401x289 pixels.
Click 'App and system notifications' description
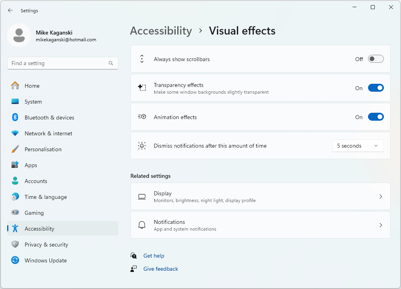[185, 229]
